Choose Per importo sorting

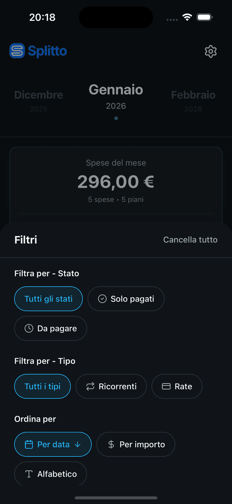click(x=136, y=444)
